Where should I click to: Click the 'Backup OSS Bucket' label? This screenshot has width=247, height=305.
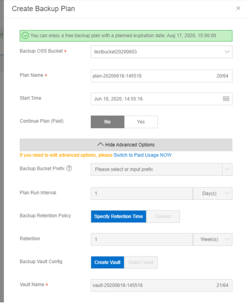(x=41, y=51)
